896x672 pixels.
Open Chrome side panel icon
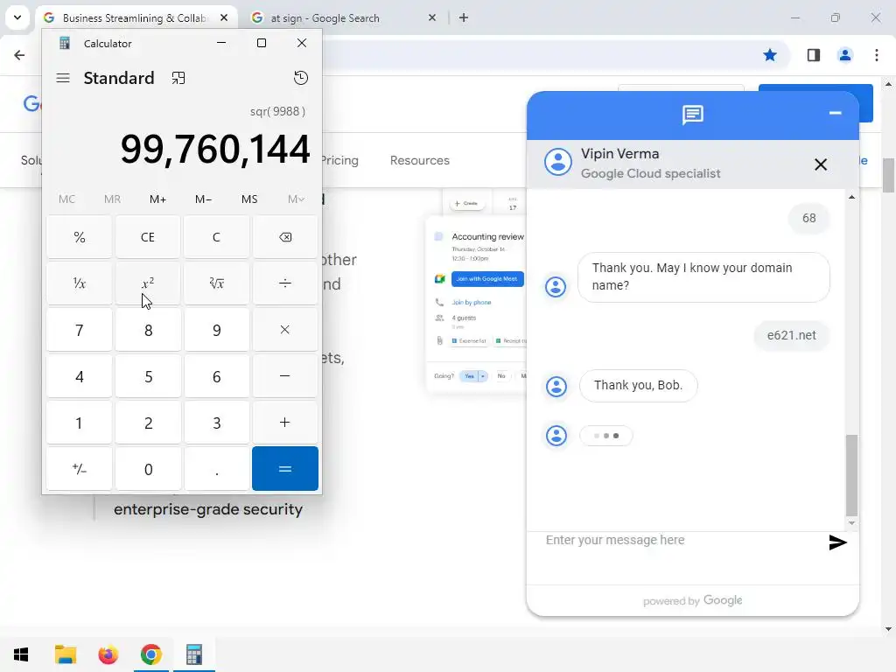813,55
